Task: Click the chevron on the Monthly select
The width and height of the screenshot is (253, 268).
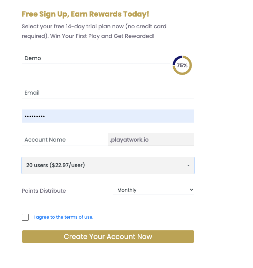Action: [192, 190]
